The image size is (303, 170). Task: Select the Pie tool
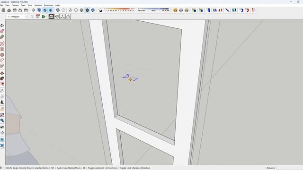pyautogui.click(x=2, y=66)
